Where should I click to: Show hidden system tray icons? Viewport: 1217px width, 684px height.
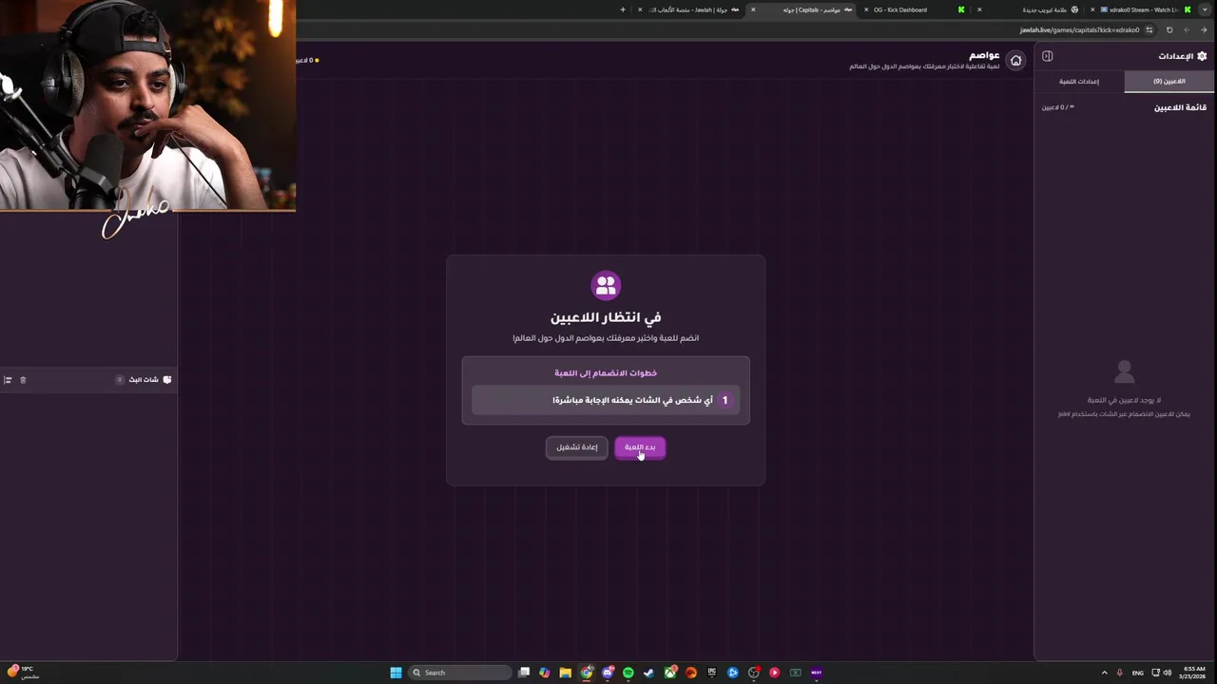pyautogui.click(x=1104, y=673)
